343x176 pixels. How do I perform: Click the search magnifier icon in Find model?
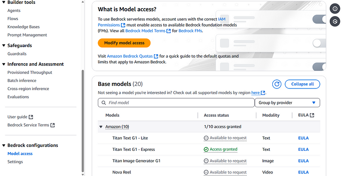104,103
